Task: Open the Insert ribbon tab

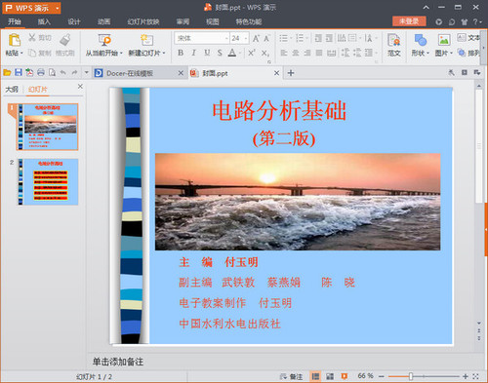Action: (x=44, y=21)
